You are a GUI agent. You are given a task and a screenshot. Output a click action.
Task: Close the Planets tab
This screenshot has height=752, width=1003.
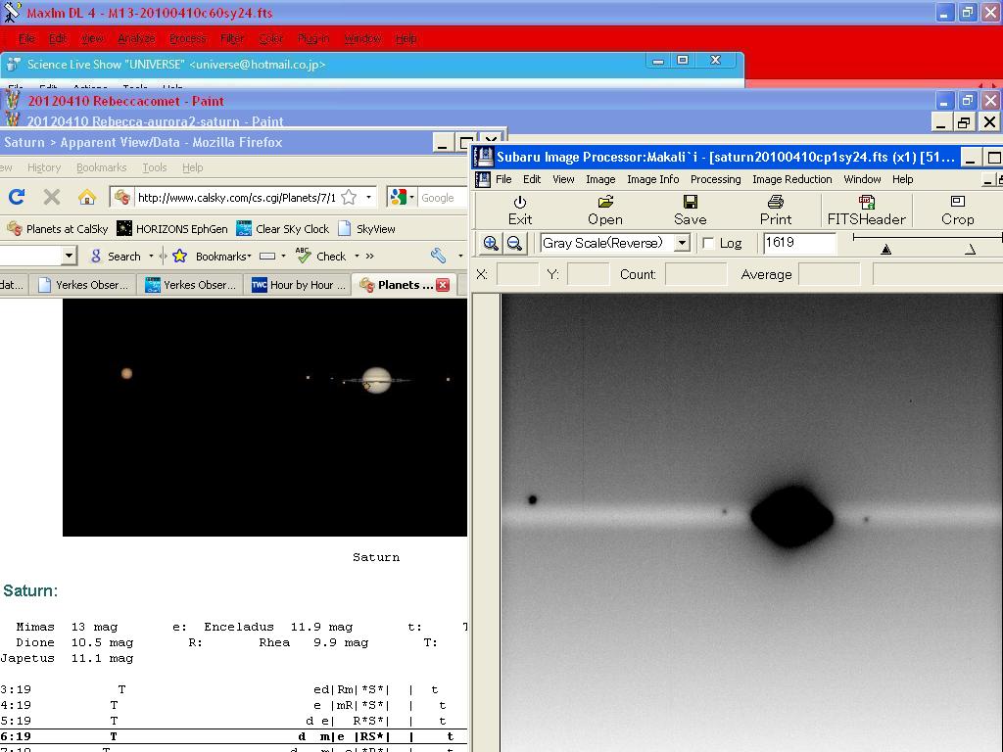[x=443, y=285]
